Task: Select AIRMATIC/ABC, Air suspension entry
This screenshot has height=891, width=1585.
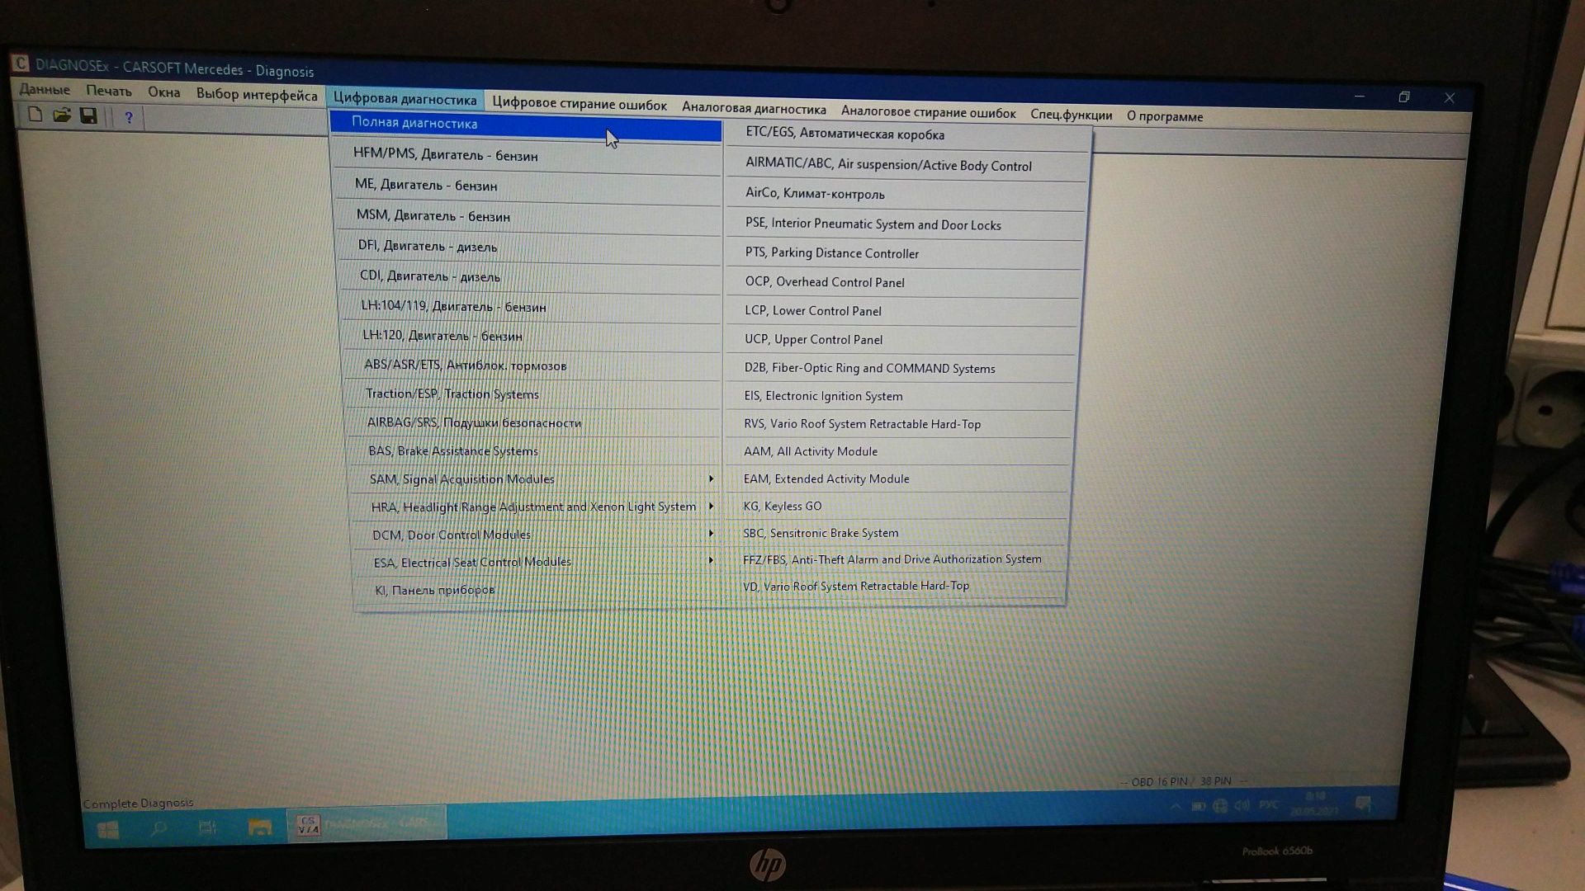Action: [906, 166]
